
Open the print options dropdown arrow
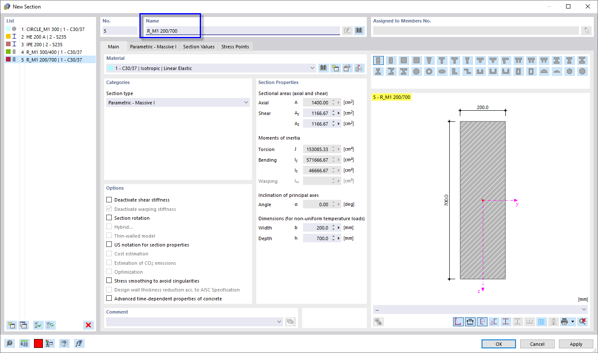coord(572,322)
